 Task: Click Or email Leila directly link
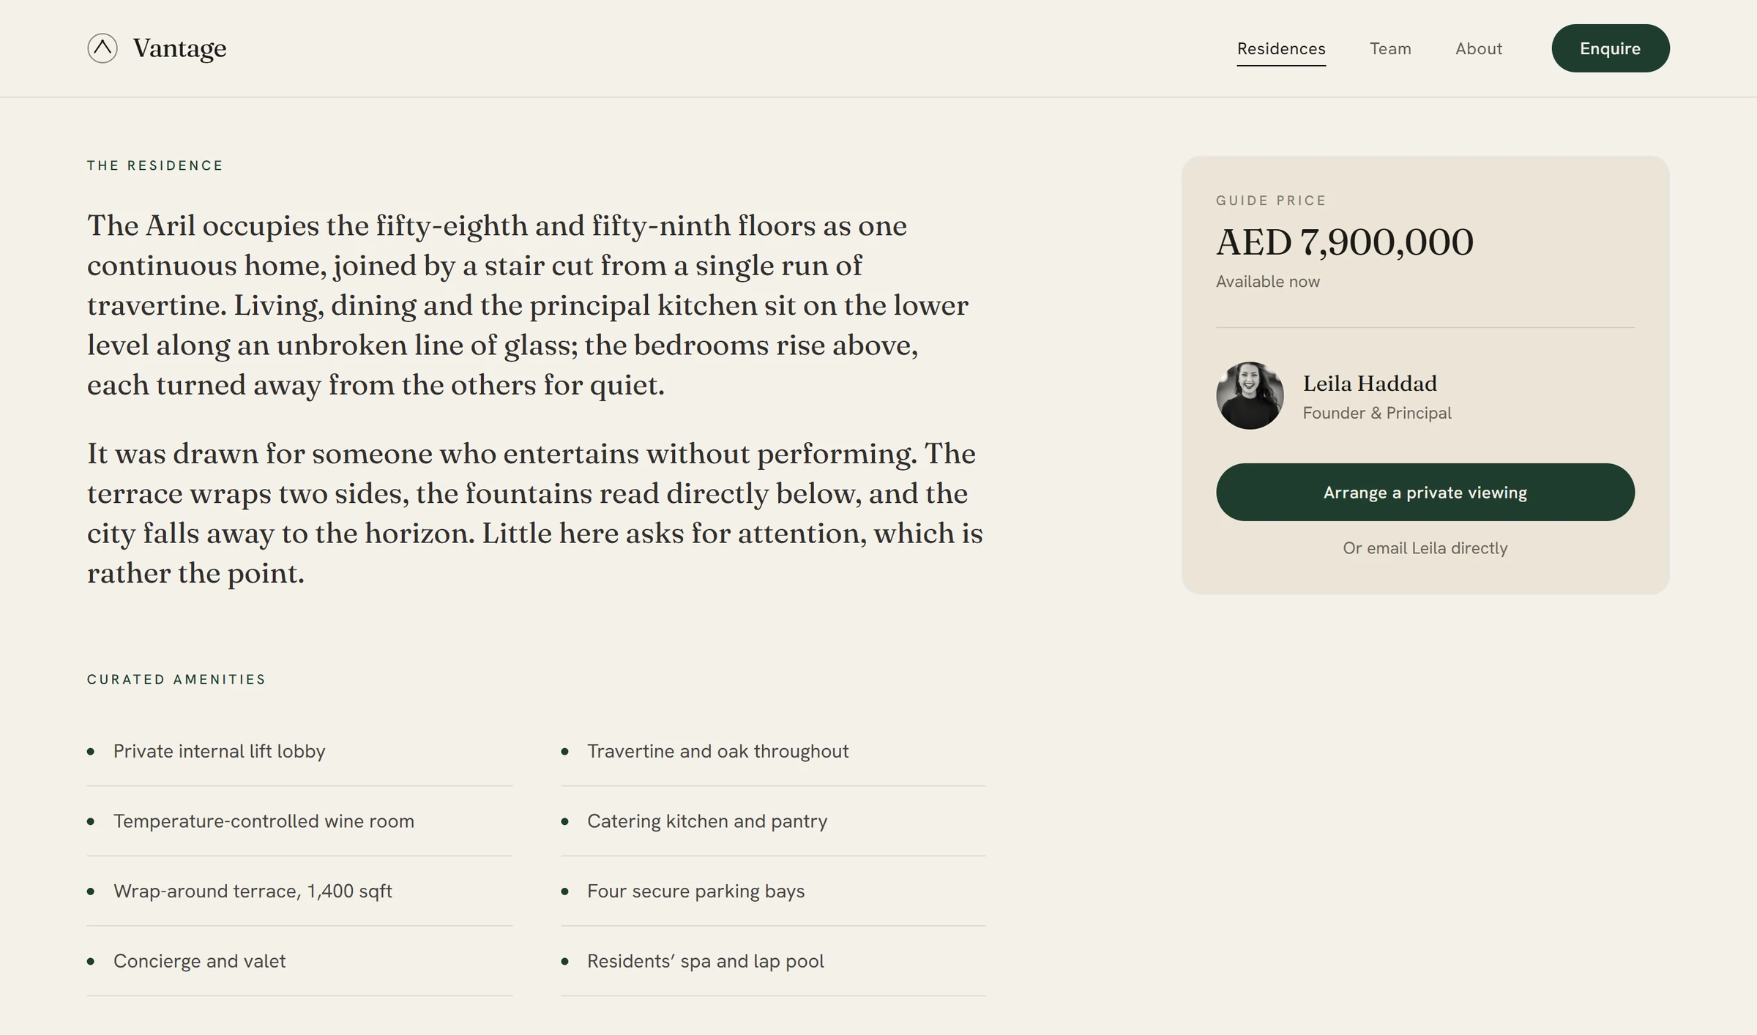[1425, 548]
